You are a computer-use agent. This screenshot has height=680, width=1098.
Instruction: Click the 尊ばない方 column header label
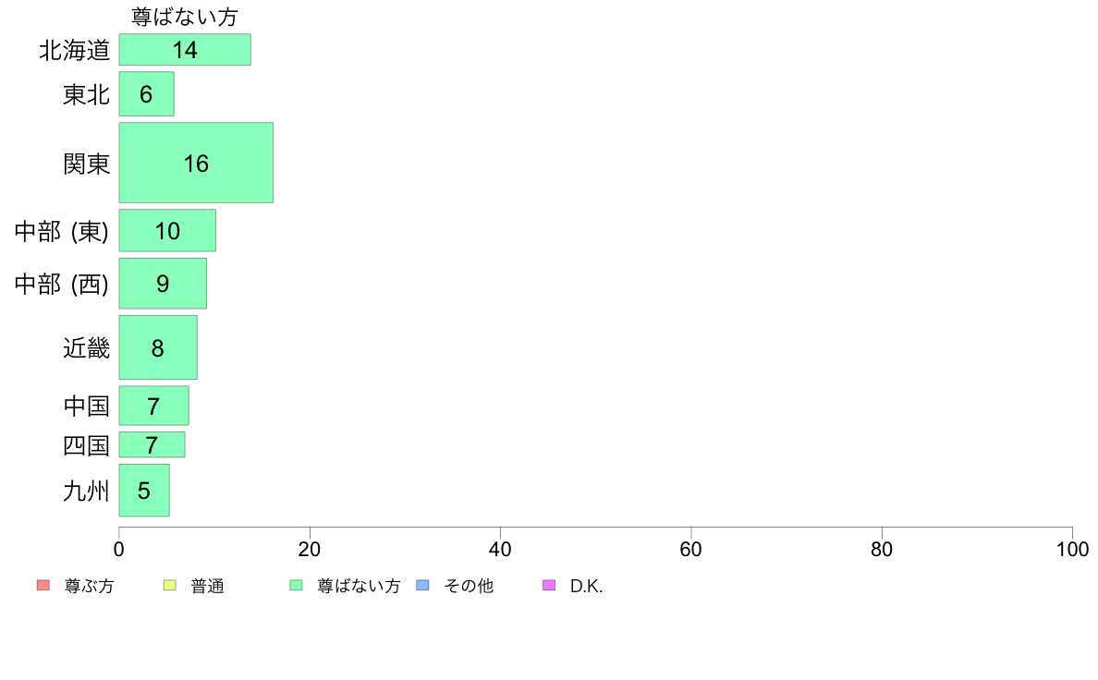point(185,17)
